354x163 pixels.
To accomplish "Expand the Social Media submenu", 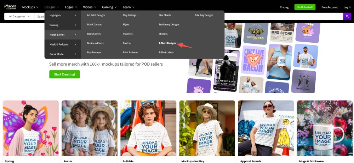I will (x=63, y=54).
